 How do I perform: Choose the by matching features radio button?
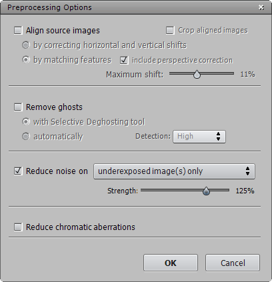(x=26, y=60)
